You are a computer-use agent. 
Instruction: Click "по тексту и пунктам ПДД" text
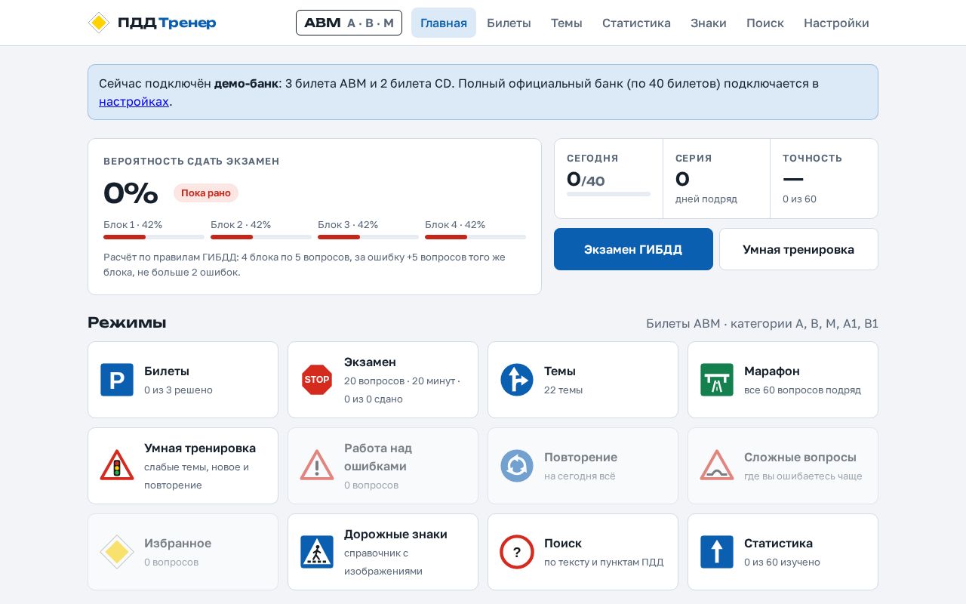pyautogui.click(x=604, y=562)
